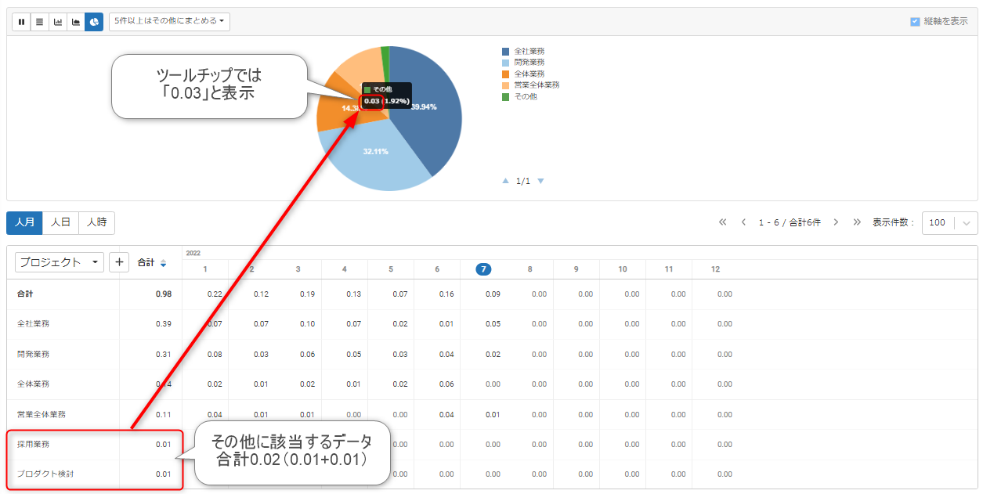Click the '営業全体業務' table row label
The height and width of the screenshot is (494, 983).
point(42,414)
